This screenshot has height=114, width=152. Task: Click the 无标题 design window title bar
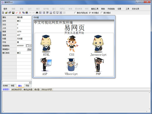[x=74, y=17]
